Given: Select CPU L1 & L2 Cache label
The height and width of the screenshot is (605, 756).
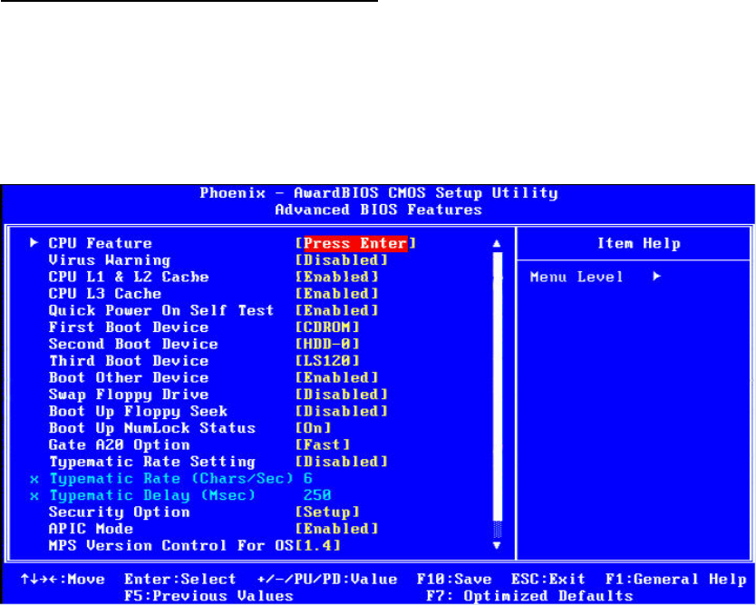Looking at the screenshot, I should point(129,277).
